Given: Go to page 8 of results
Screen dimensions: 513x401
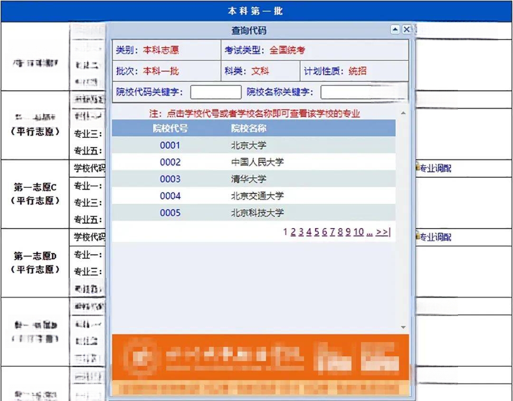Looking at the screenshot, I should 340,232.
